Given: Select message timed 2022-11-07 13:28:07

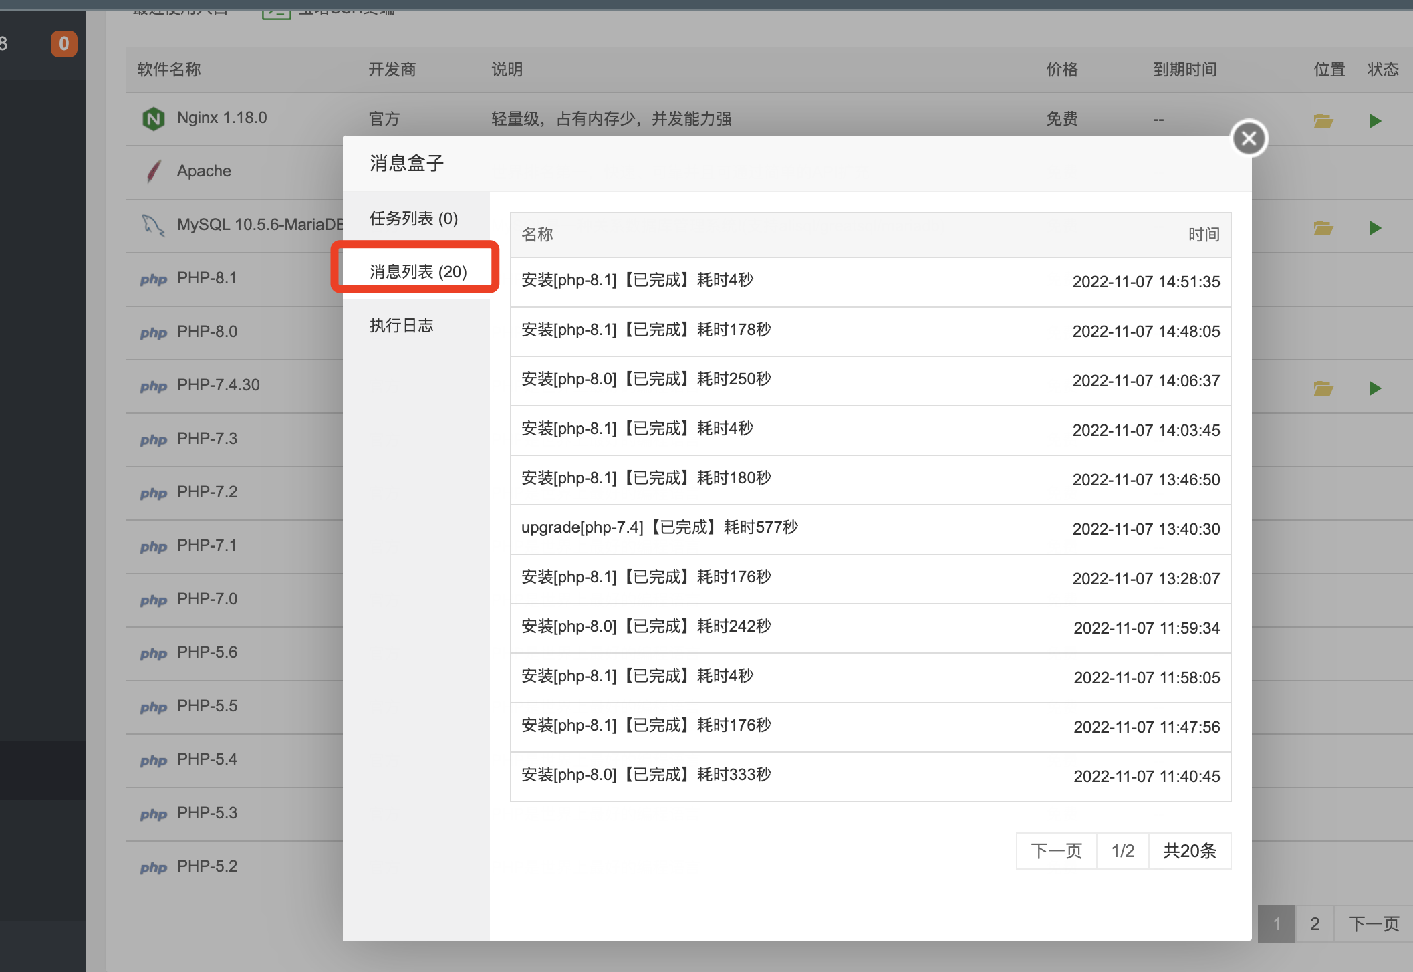Looking at the screenshot, I should pyautogui.click(x=870, y=579).
